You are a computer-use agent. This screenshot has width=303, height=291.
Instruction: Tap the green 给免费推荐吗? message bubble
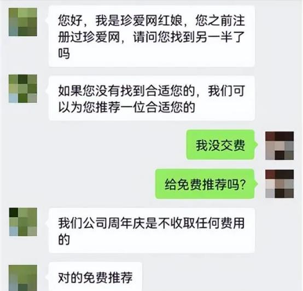click(205, 184)
